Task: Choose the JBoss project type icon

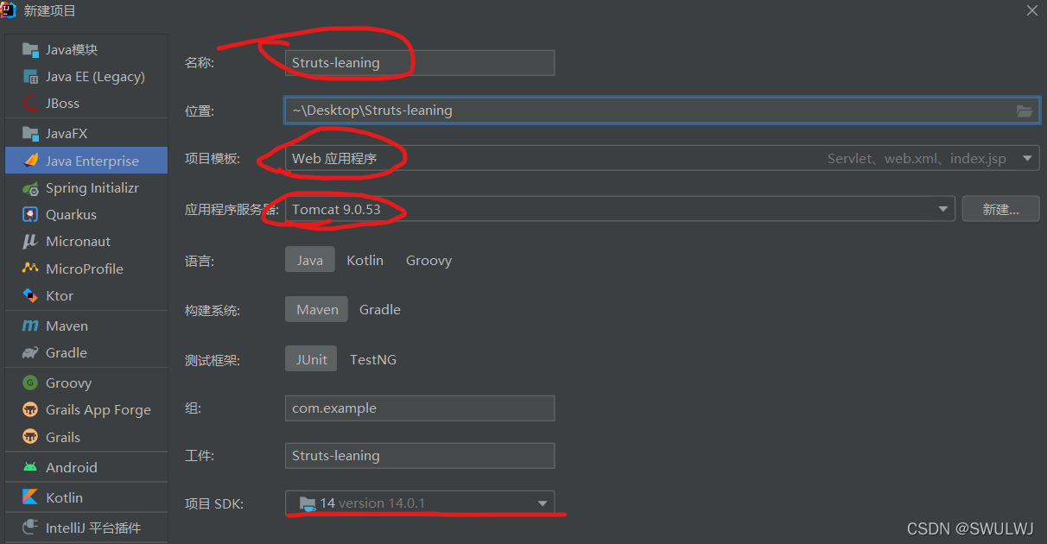Action: tap(30, 104)
